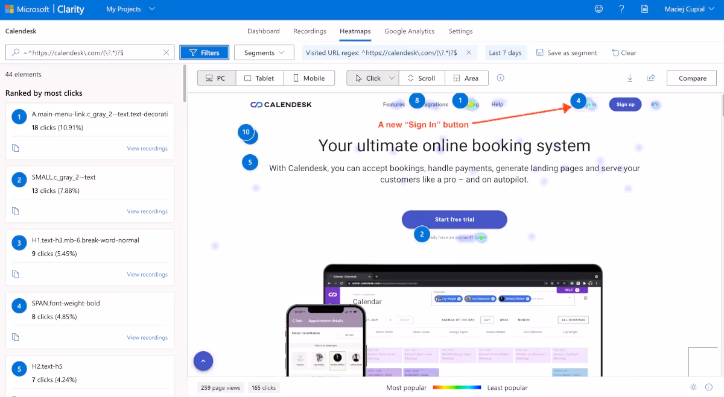Switch device view to Mobile

click(308, 78)
